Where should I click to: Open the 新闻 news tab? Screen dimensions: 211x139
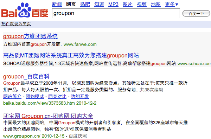tap(57, 4)
